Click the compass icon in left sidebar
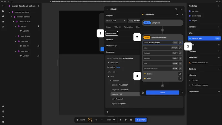 (3, 16)
